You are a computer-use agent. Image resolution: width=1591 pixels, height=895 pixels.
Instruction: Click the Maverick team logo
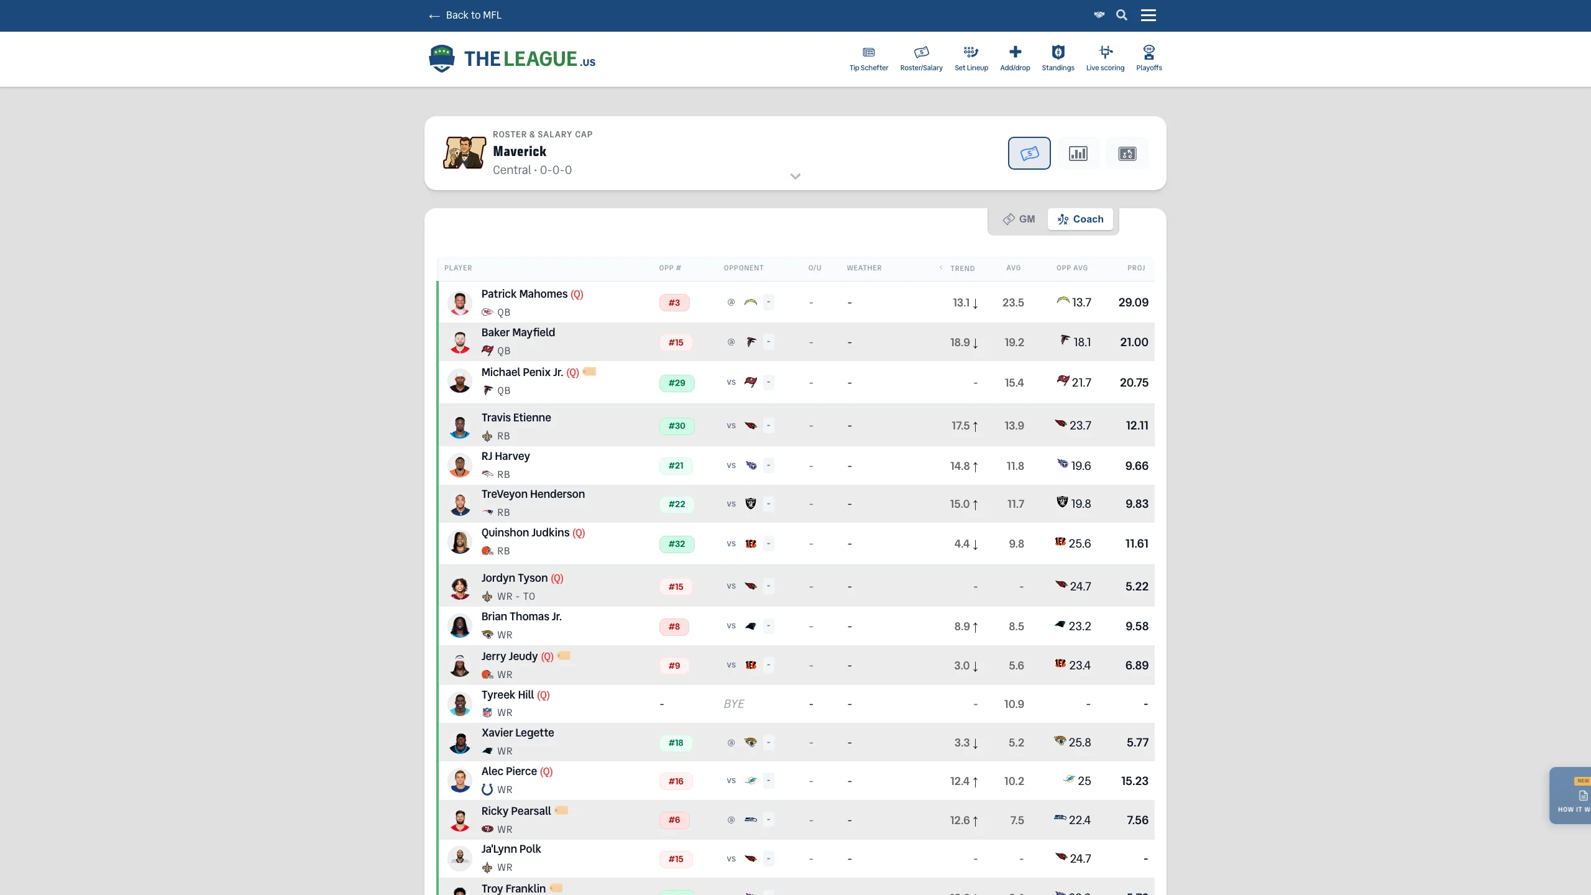coord(464,153)
